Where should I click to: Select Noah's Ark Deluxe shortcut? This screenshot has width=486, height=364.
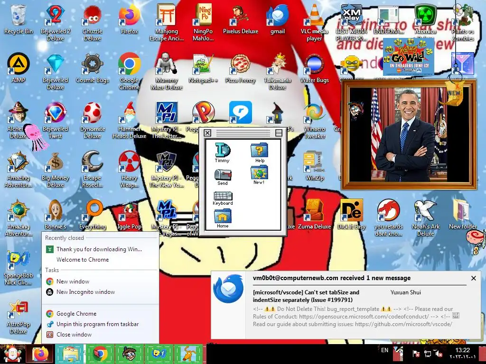click(426, 217)
